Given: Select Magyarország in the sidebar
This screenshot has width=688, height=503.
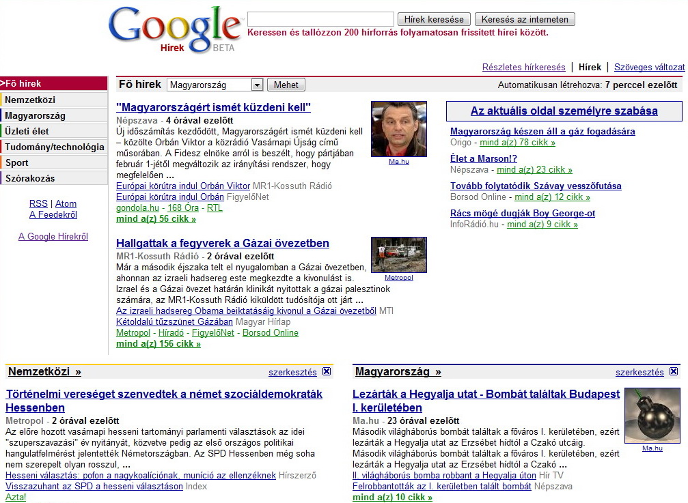Looking at the screenshot, I should pyautogui.click(x=53, y=115).
